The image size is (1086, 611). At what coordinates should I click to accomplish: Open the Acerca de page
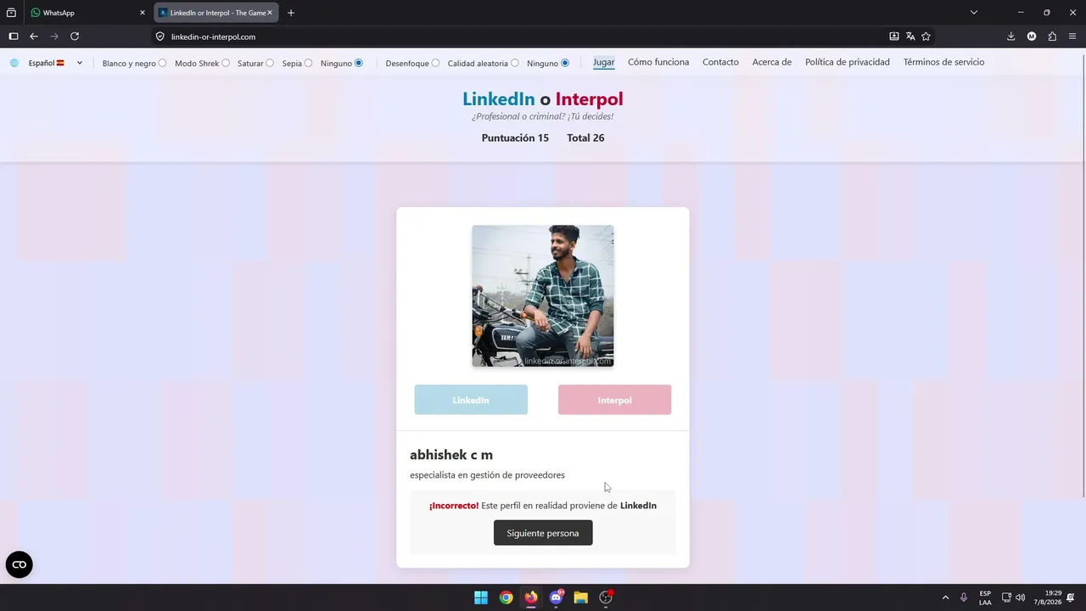[x=772, y=62]
